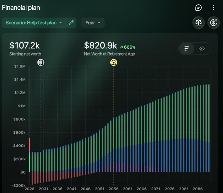Click the 2086 x-axis year label
Image resolution: width=223 pixels, height=193 pixels.
point(198,189)
